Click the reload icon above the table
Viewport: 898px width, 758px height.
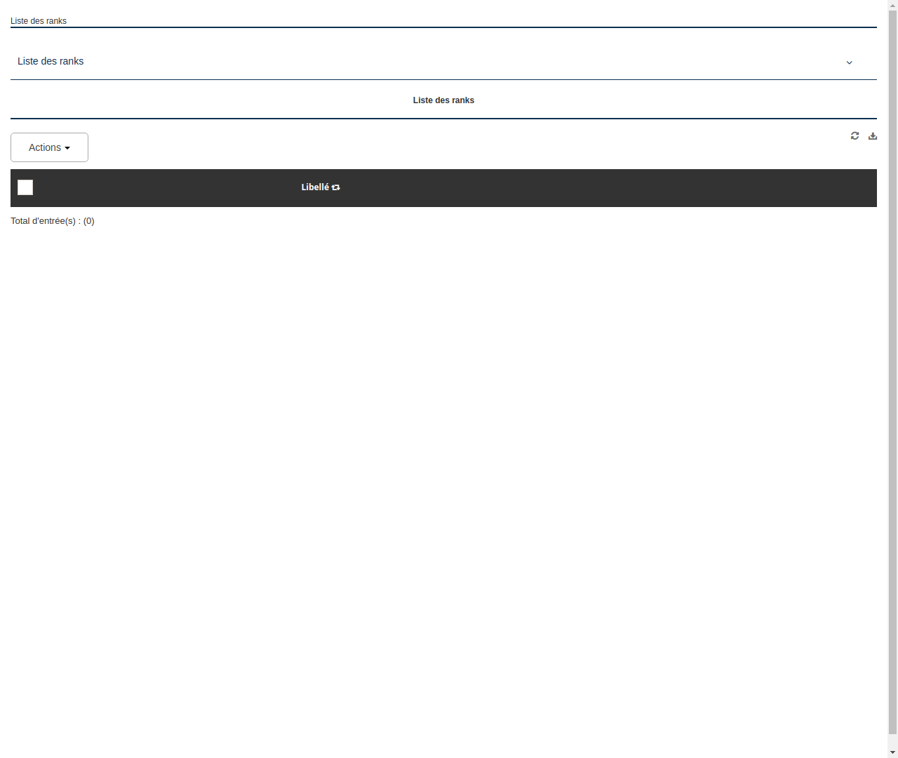[x=855, y=135]
